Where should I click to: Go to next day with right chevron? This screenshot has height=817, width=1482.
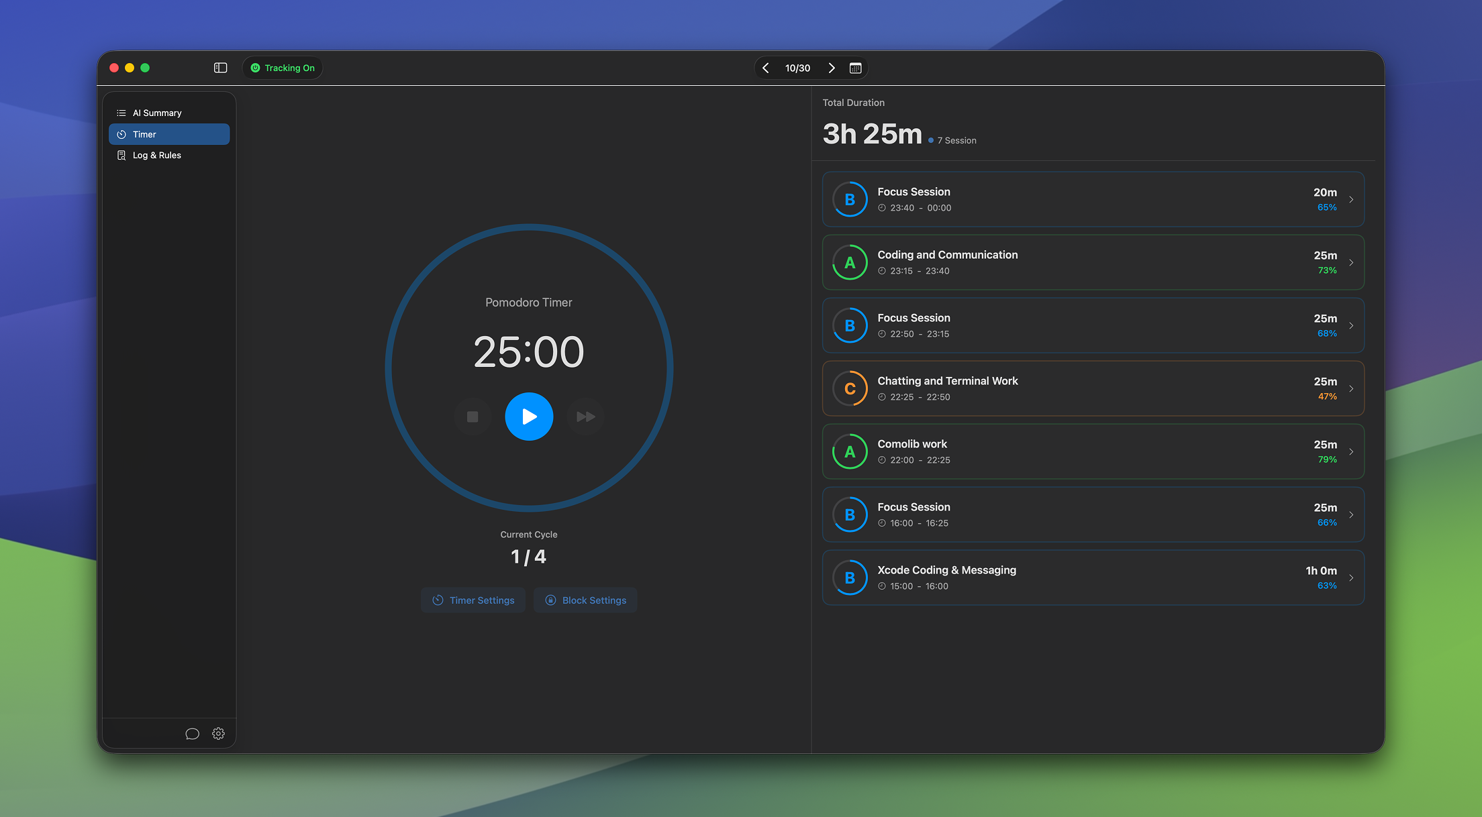(x=832, y=68)
